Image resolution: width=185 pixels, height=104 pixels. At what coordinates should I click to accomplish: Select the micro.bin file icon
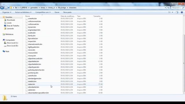pos(27,50)
